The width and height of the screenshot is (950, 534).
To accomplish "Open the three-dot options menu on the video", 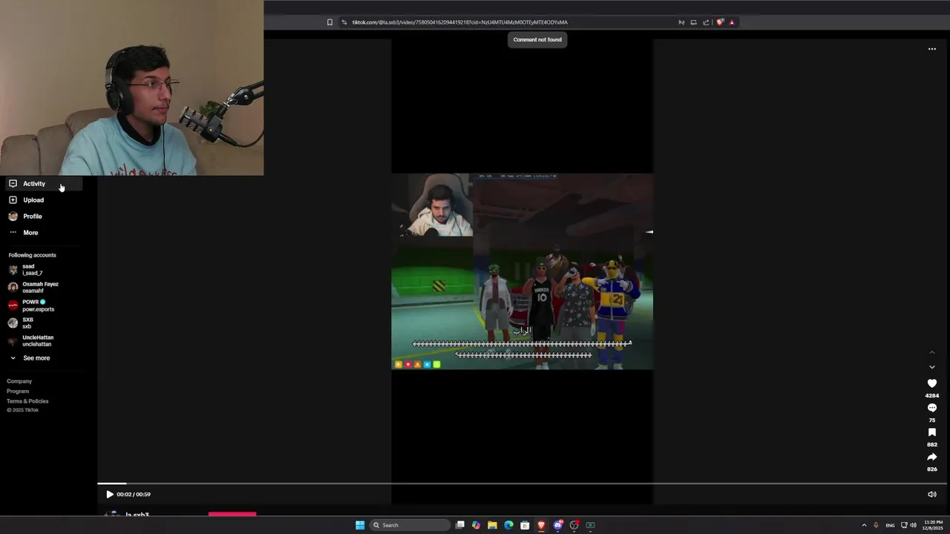I will click(932, 49).
